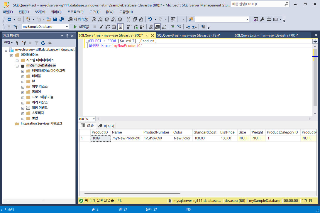Click the 새 쿼리(N) button
The height and width of the screenshot is (213, 320).
point(78,19)
